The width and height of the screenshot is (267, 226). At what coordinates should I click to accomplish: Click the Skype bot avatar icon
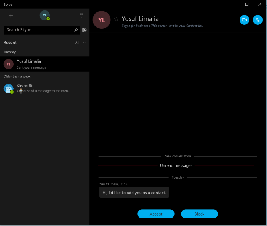8,89
